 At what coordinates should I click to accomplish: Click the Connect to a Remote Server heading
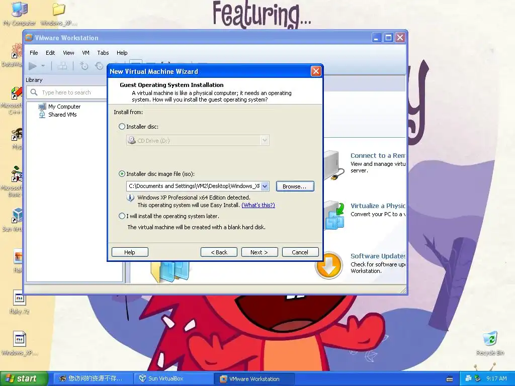pos(378,156)
